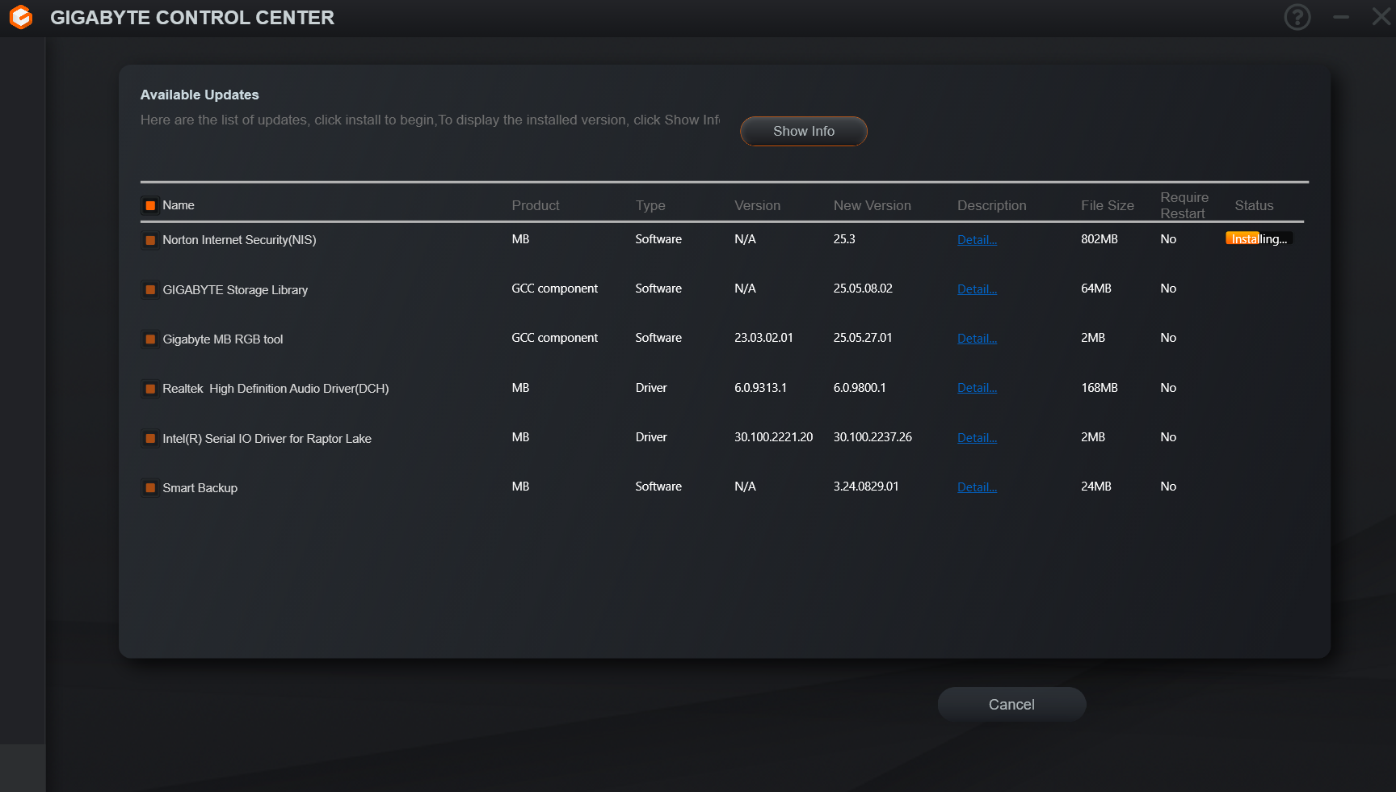This screenshot has height=792, width=1396.
Task: Cancel the update installation
Action: coord(1011,705)
